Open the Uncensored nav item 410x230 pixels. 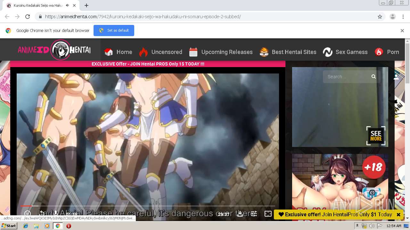tap(167, 52)
